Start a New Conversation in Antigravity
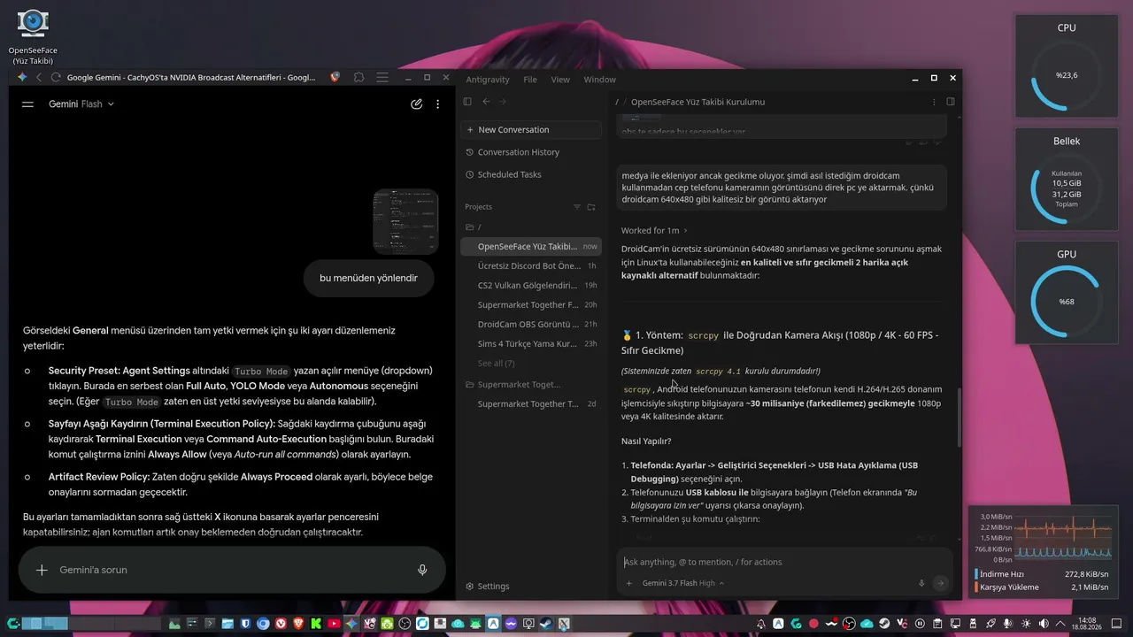The width and height of the screenshot is (1133, 637). (530, 130)
